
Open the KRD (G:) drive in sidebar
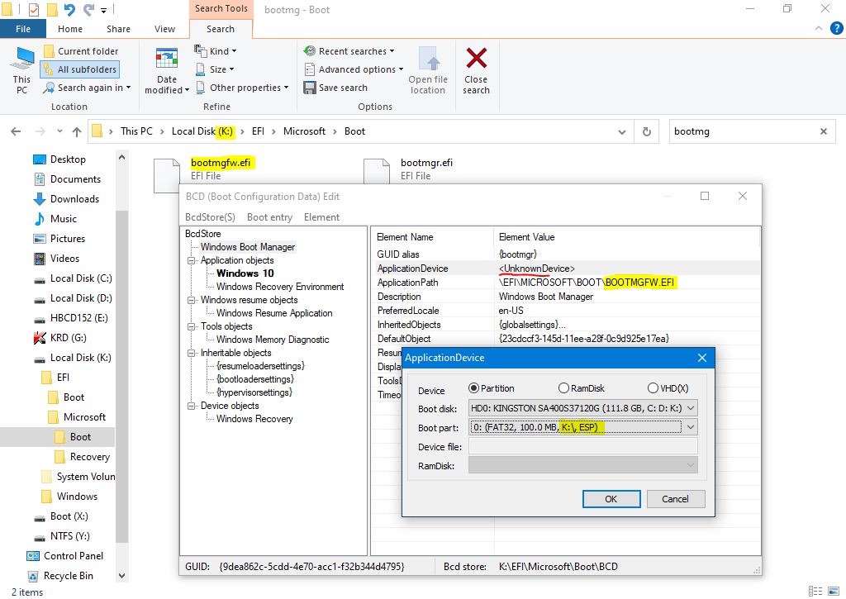coord(68,338)
